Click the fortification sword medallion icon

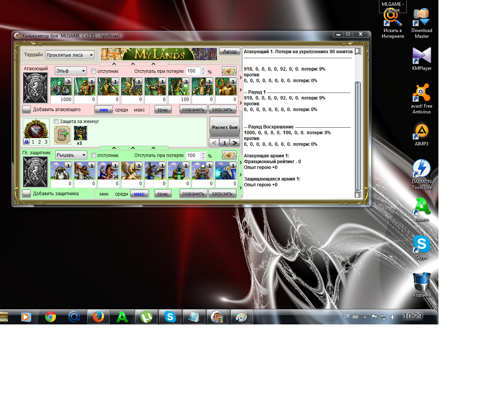36,128
